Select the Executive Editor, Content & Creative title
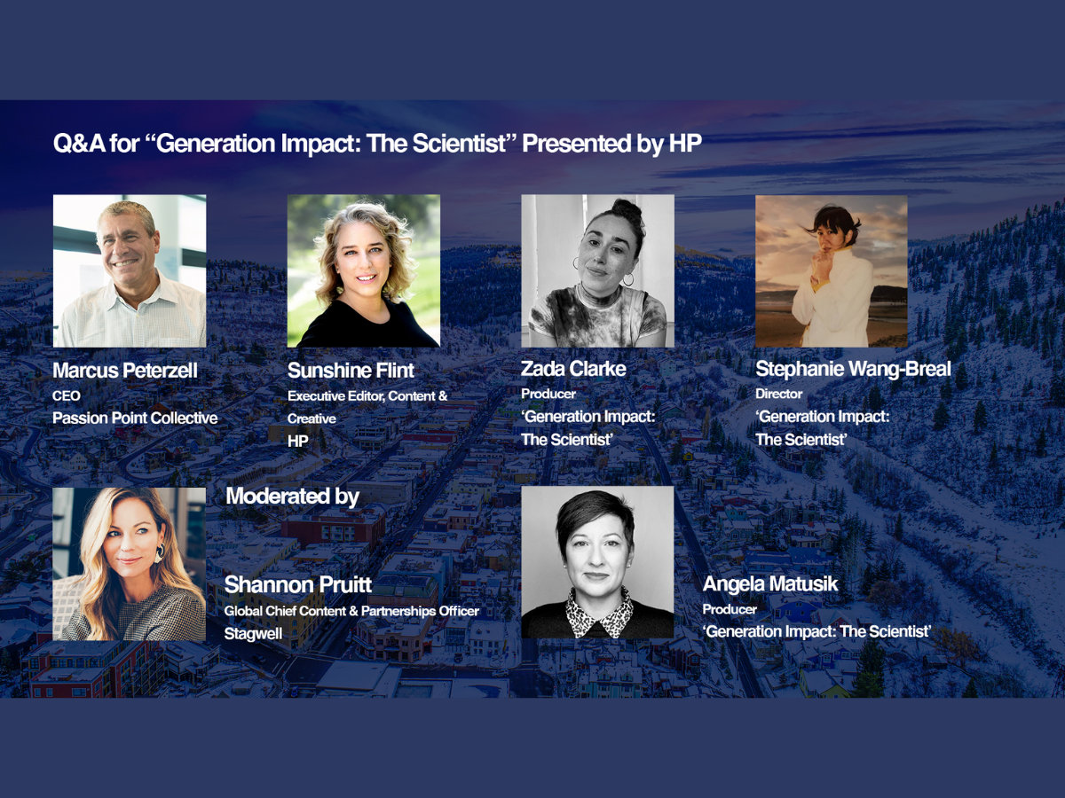Viewport: 1065px width, 798px height. click(x=367, y=396)
